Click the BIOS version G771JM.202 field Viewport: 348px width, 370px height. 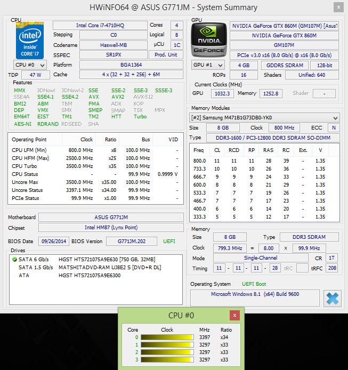132,242
